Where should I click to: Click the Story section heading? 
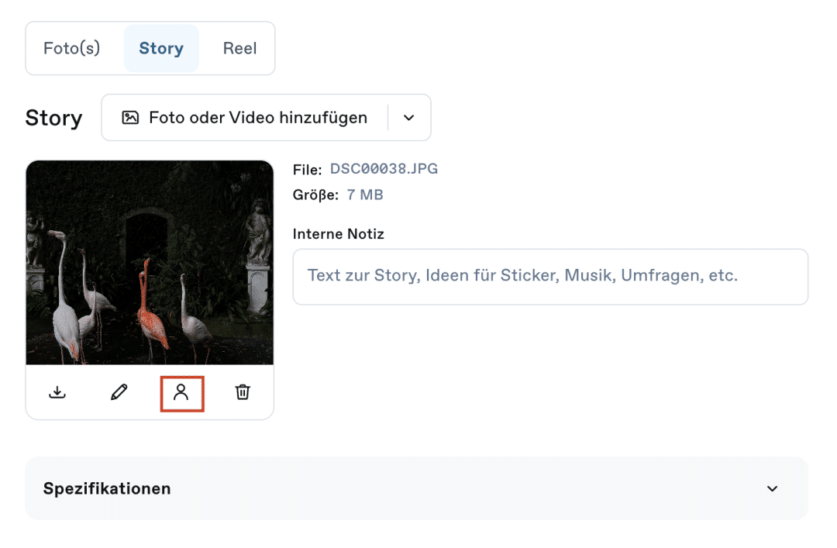(53, 118)
